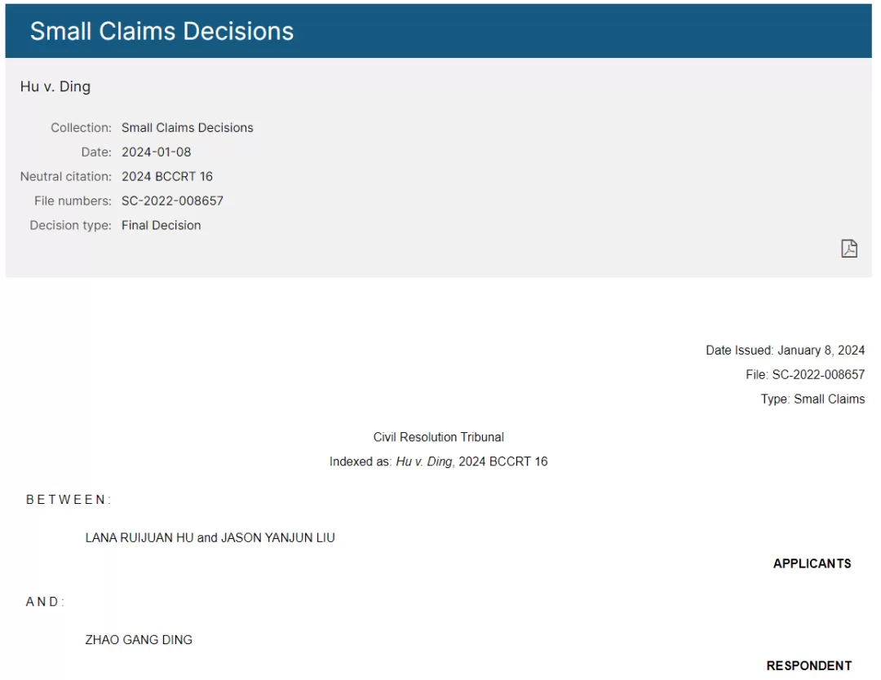Screen dimensions: 881x680
Task: Click respondent name Zhao Gang Ding
Action: pyautogui.click(x=139, y=640)
